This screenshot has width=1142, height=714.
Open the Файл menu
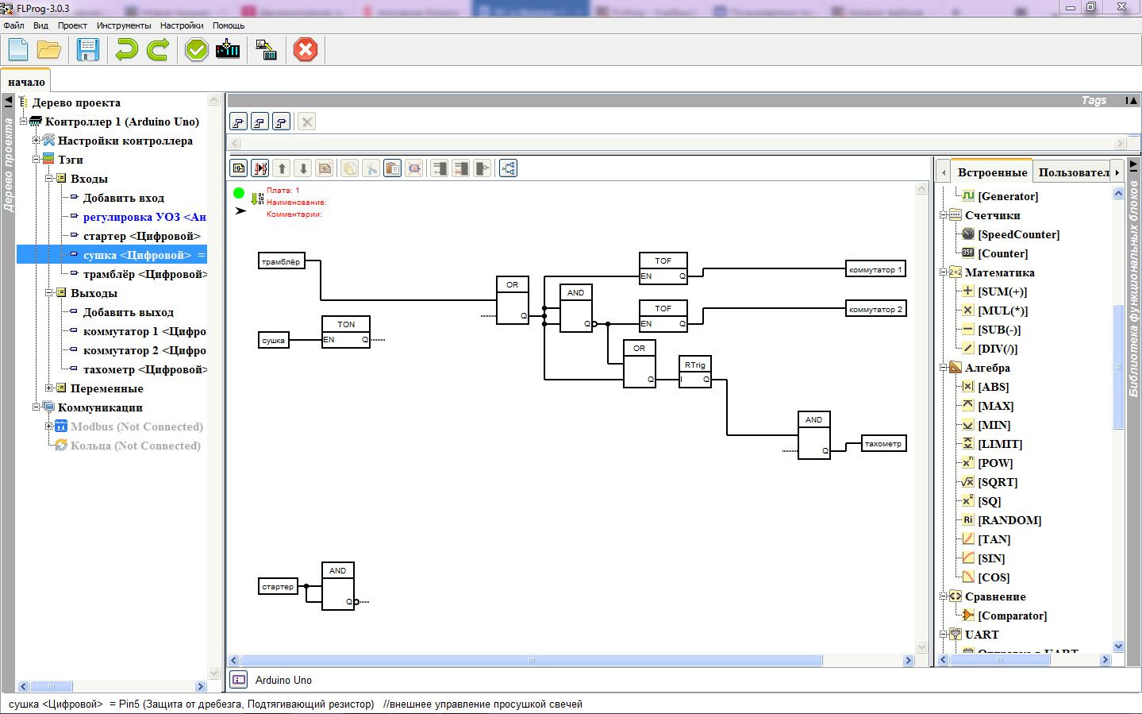tap(13, 25)
